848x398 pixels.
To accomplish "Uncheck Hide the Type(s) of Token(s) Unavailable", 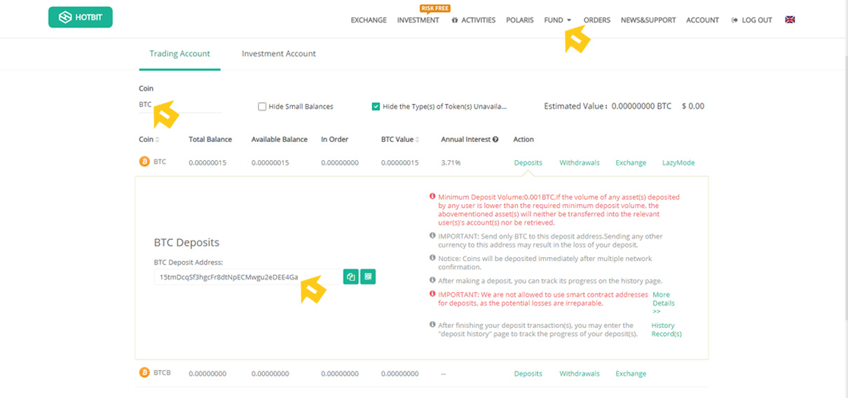I will [376, 106].
